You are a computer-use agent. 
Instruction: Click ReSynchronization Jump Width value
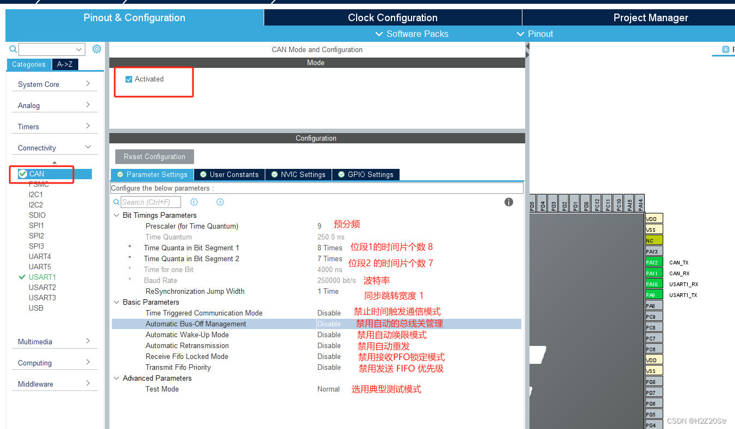328,291
